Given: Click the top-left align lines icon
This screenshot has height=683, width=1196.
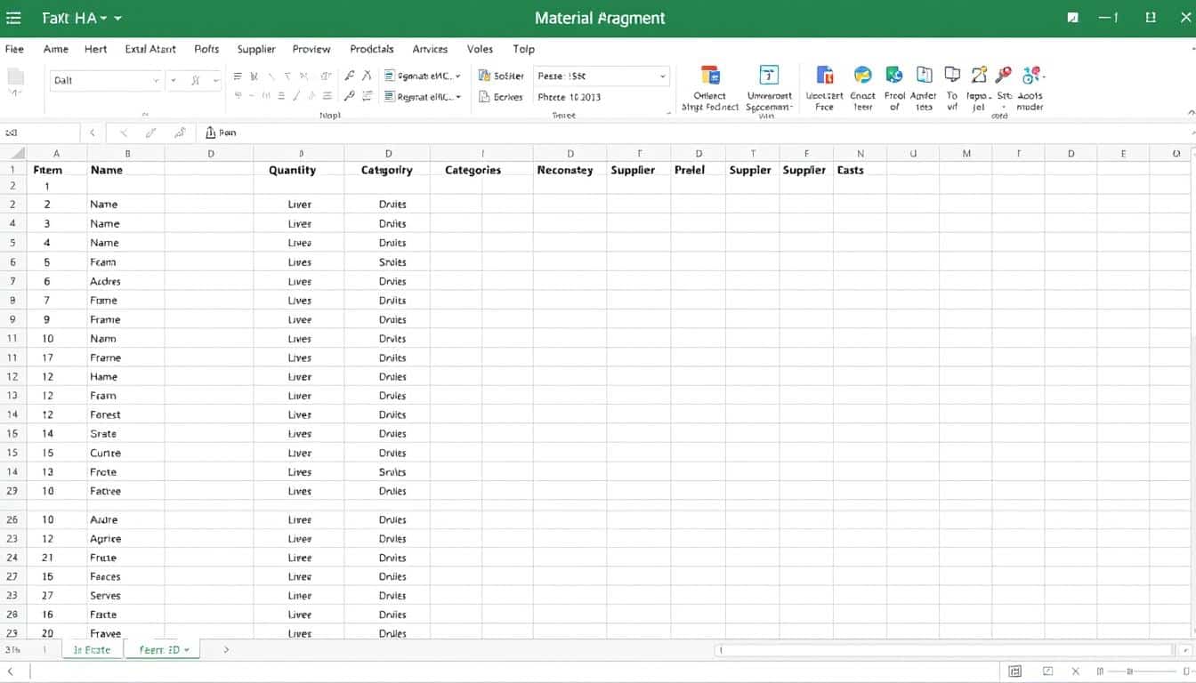Looking at the screenshot, I should [x=238, y=76].
